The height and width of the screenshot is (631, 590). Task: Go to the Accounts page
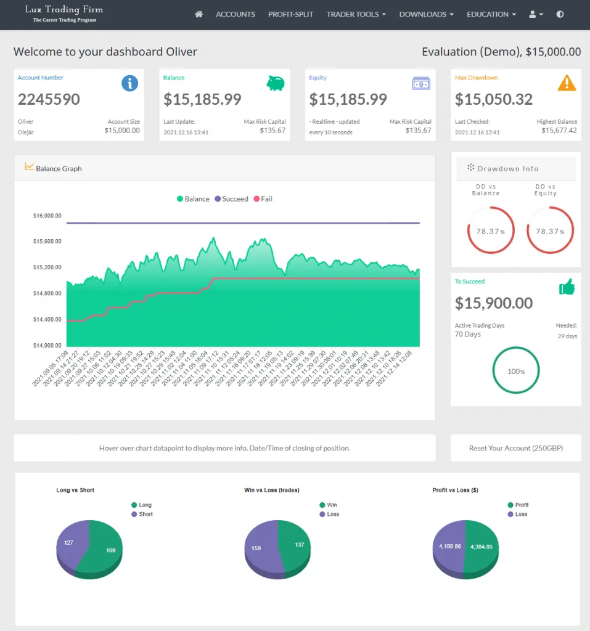[235, 14]
